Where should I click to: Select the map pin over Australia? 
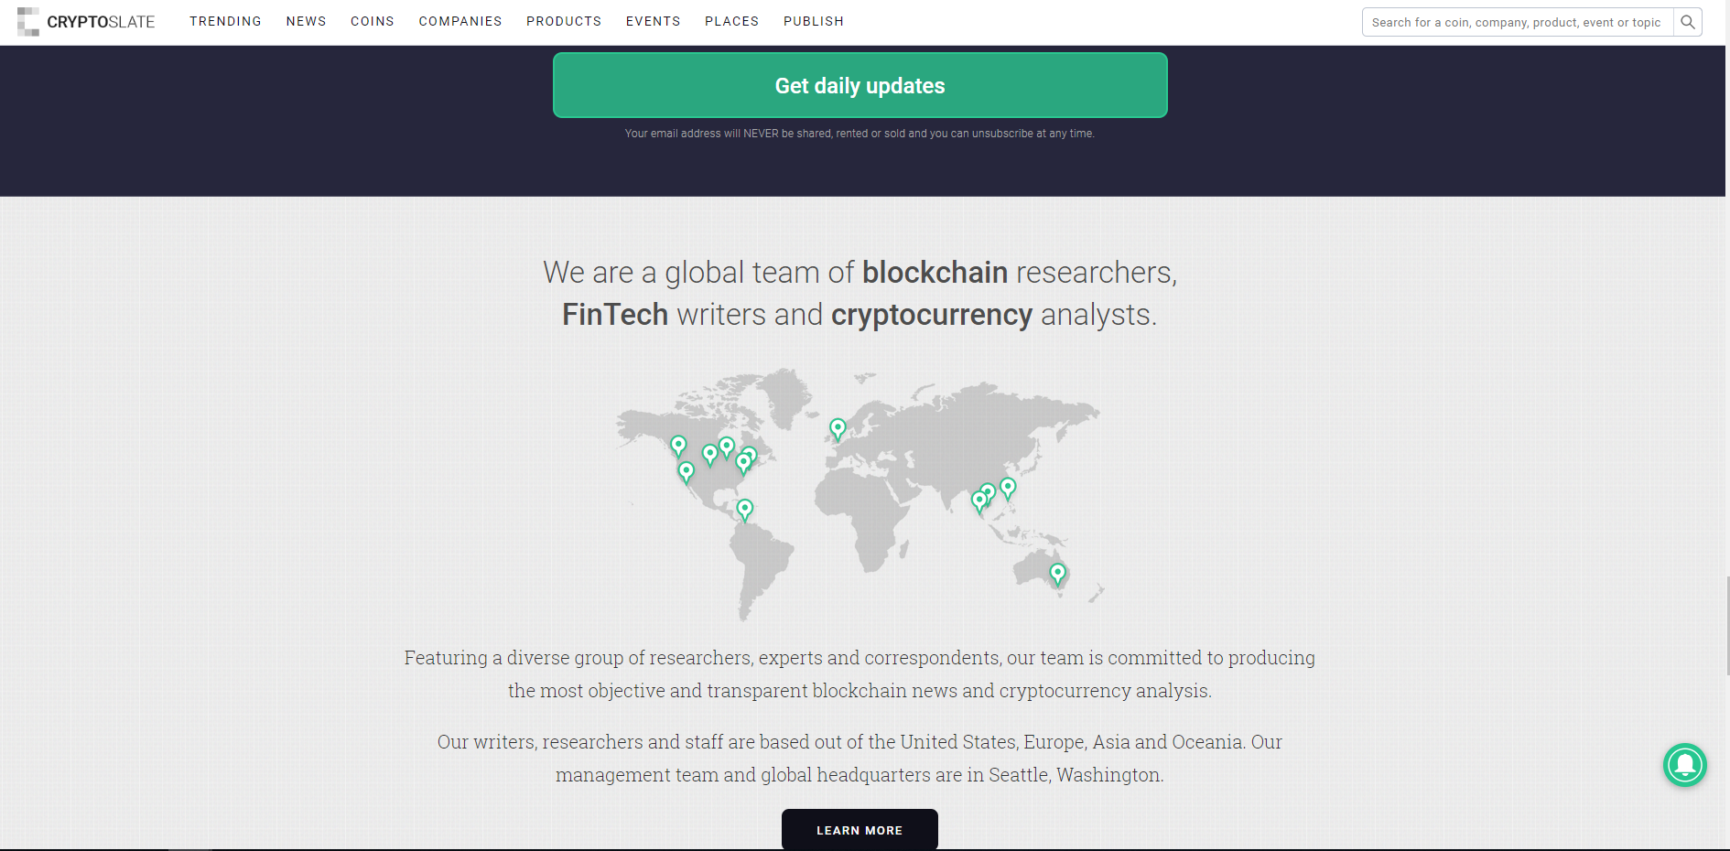1057,574
